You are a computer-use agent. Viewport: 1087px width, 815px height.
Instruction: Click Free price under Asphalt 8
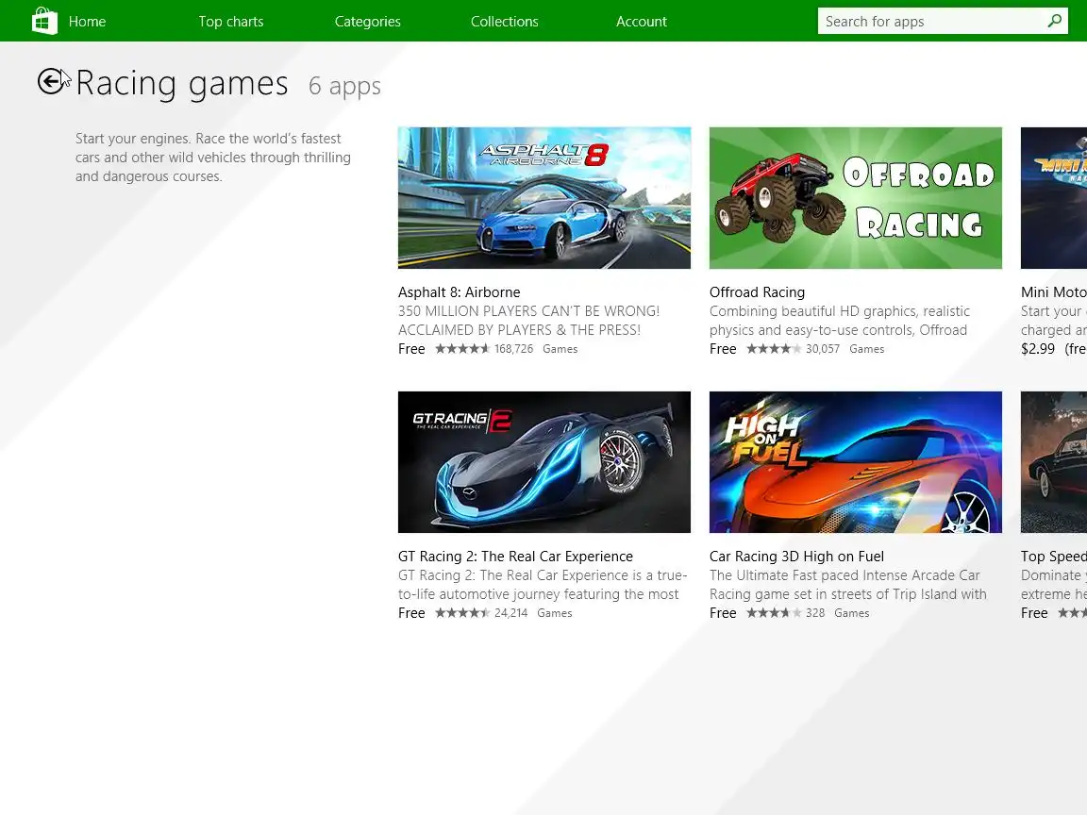tap(411, 349)
